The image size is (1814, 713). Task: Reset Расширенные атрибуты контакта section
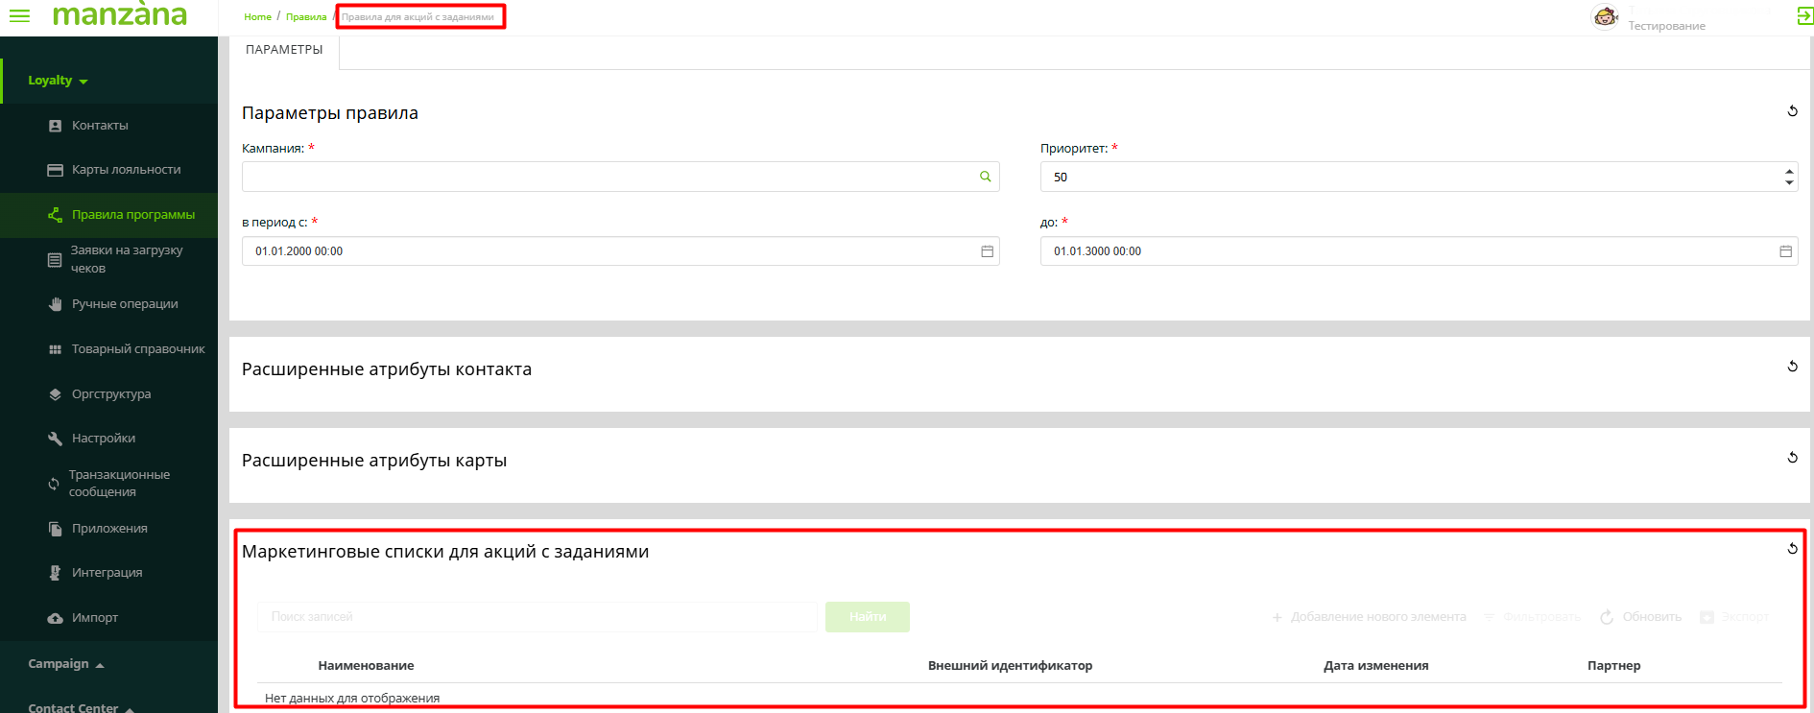tap(1792, 367)
